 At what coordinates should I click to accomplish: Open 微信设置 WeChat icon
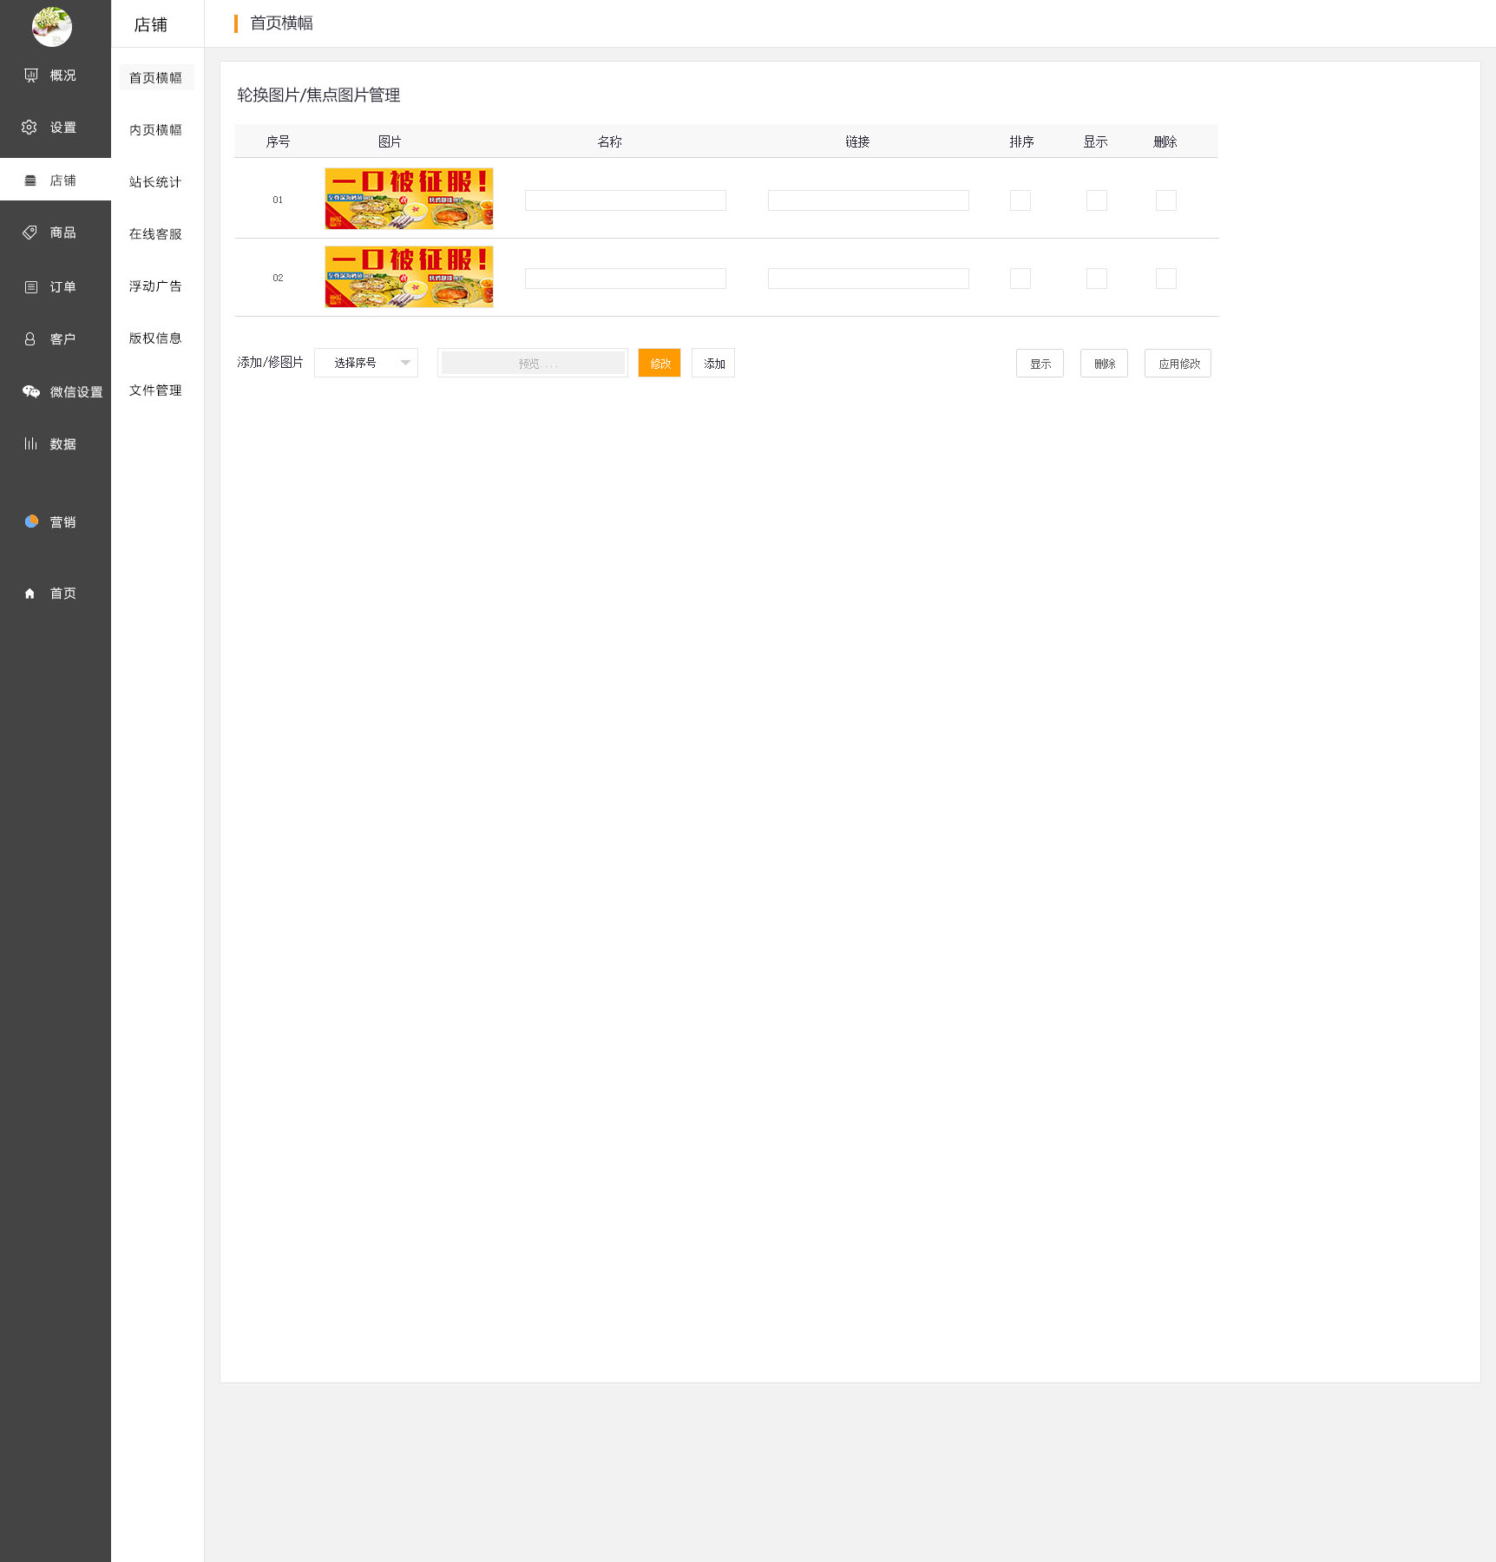click(31, 392)
